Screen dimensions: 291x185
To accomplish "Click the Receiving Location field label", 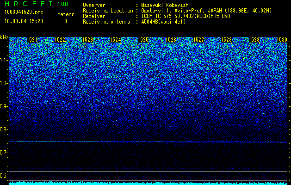I will pos(108,11).
